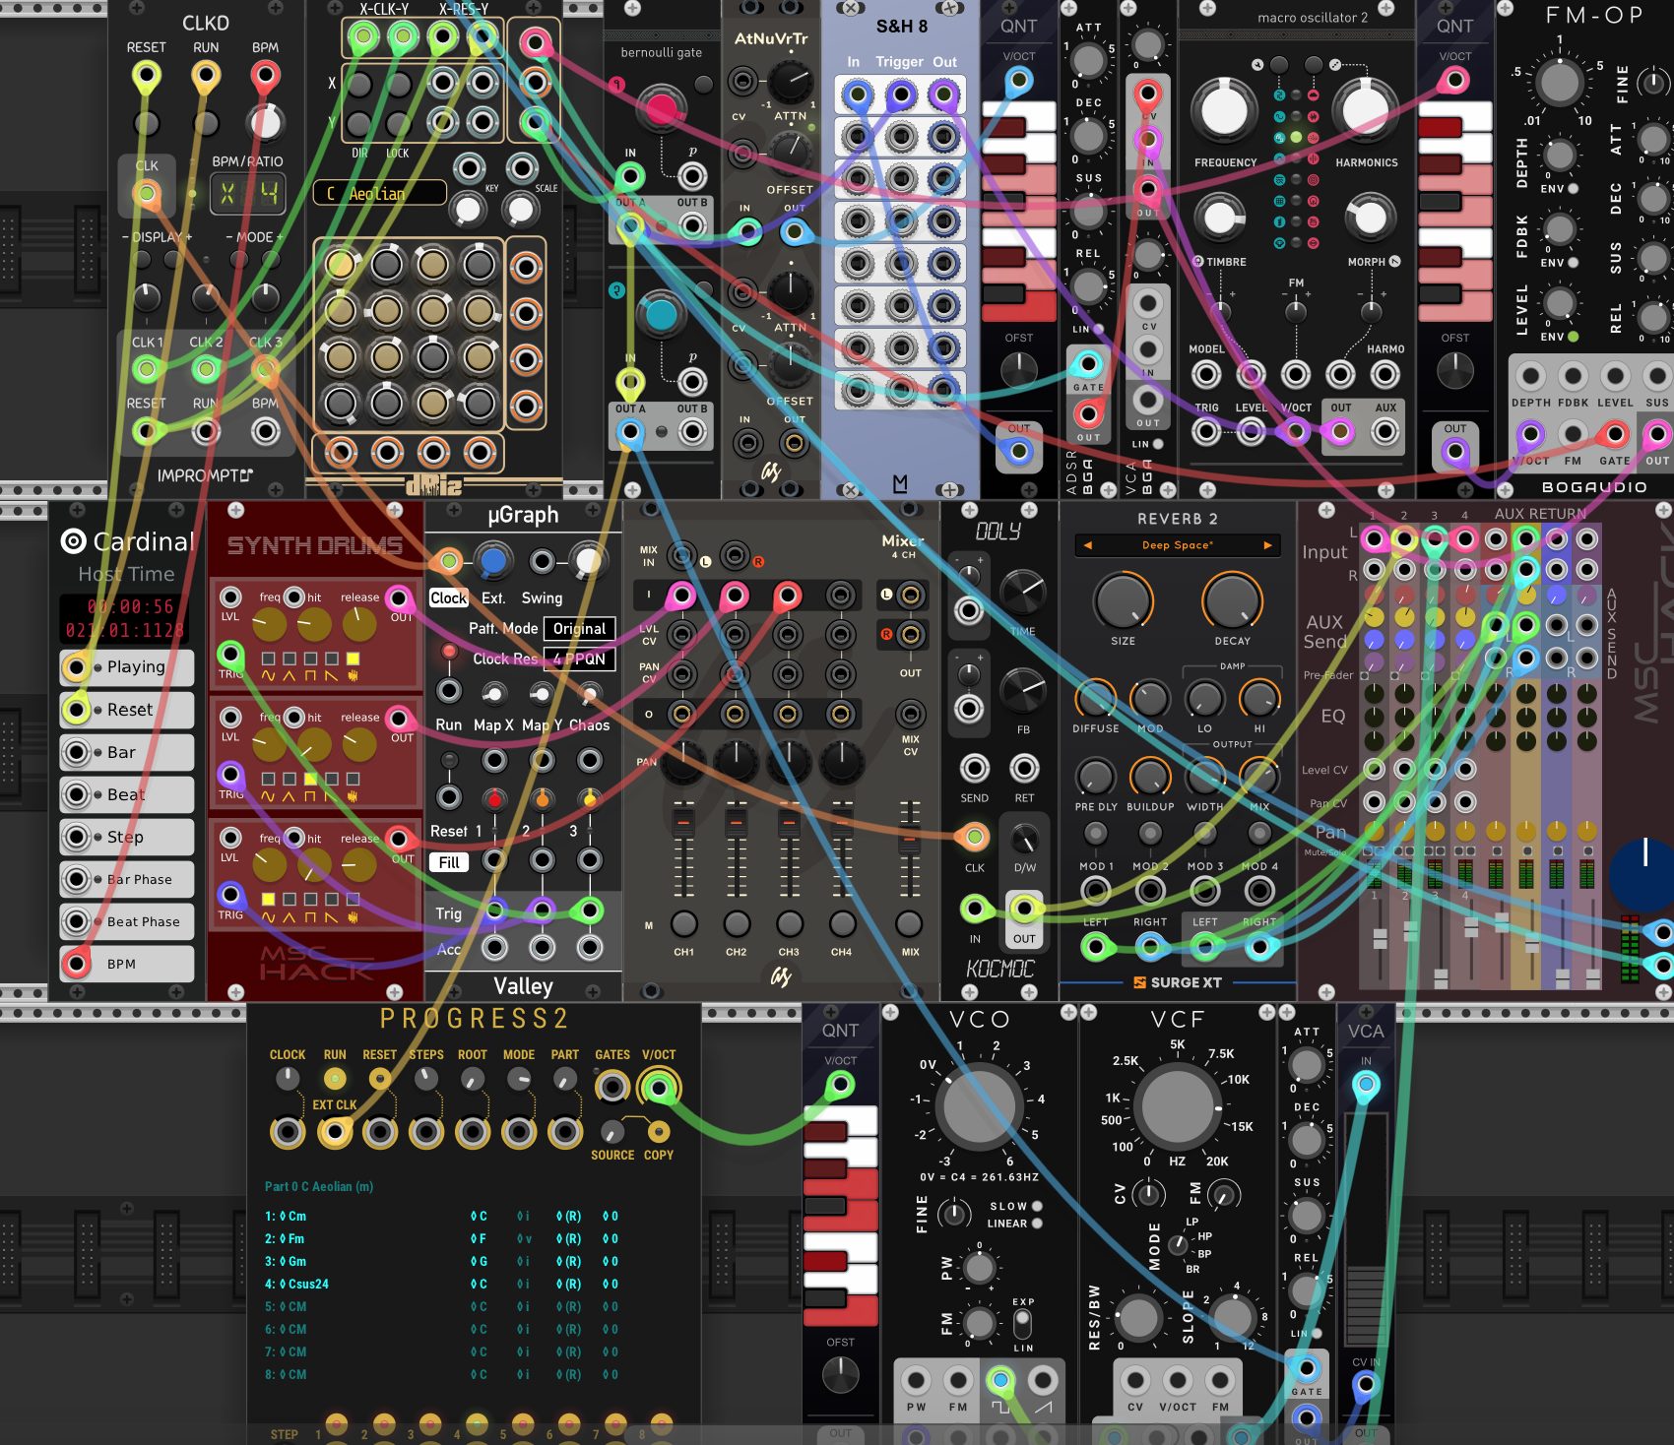Click the µGraph Fill button
This screenshot has width=1674, height=1445.
click(449, 862)
